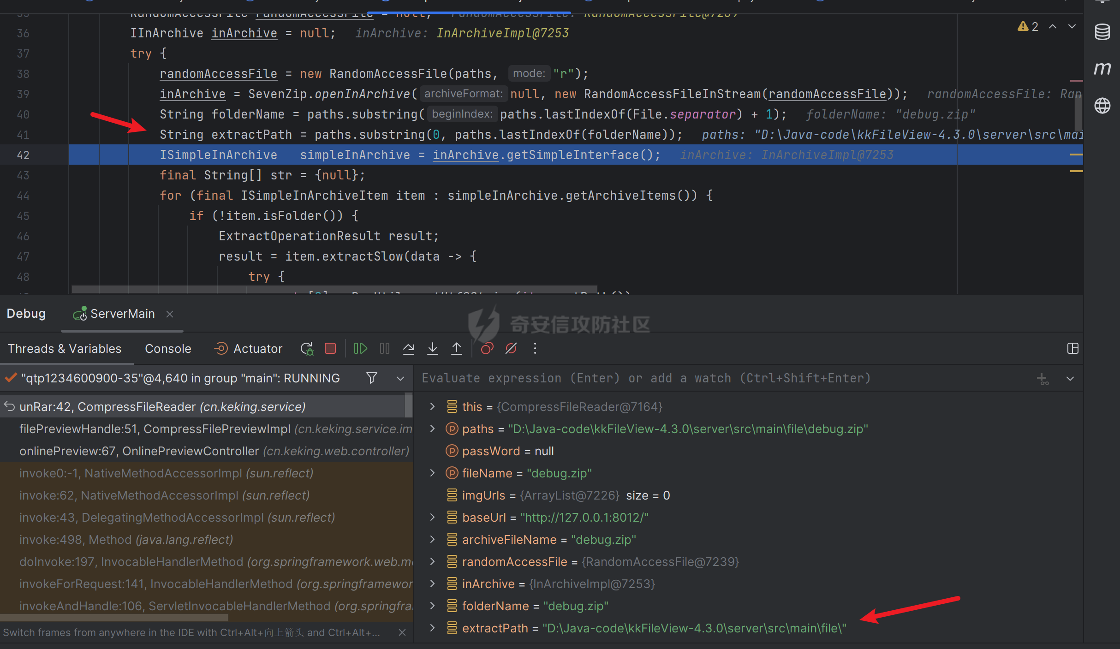Switch to Threads & Variables tab
The image size is (1120, 649).
tap(65, 349)
